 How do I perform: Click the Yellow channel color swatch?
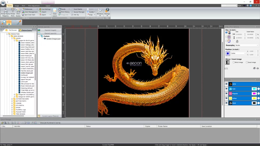click(x=254, y=98)
